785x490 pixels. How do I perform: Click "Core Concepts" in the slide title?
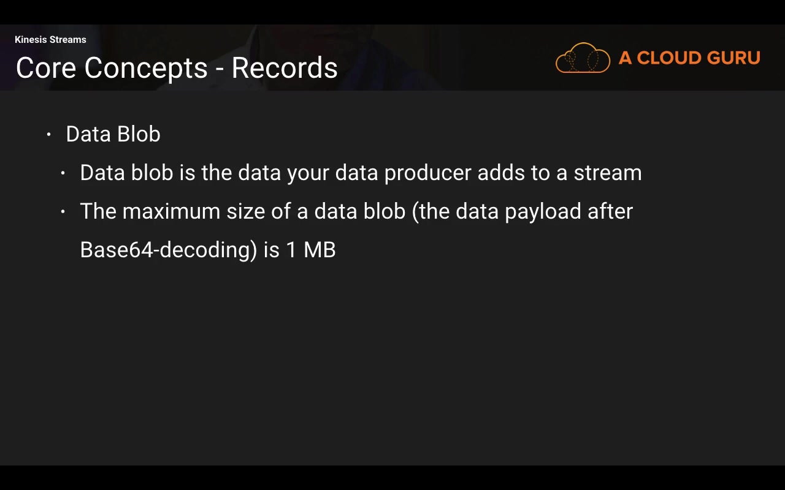point(112,68)
